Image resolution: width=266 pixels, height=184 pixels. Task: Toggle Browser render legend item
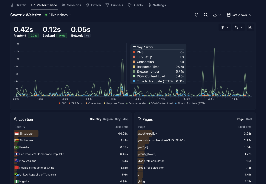136,103
